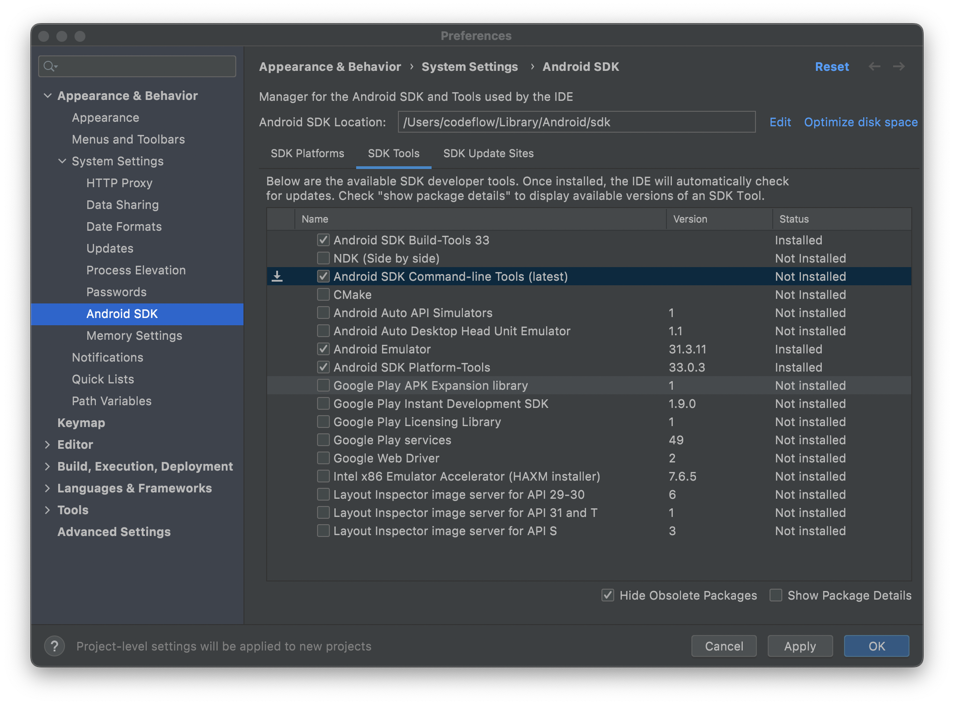Check the CMake package checkbox
This screenshot has width=954, height=705.
323,294
